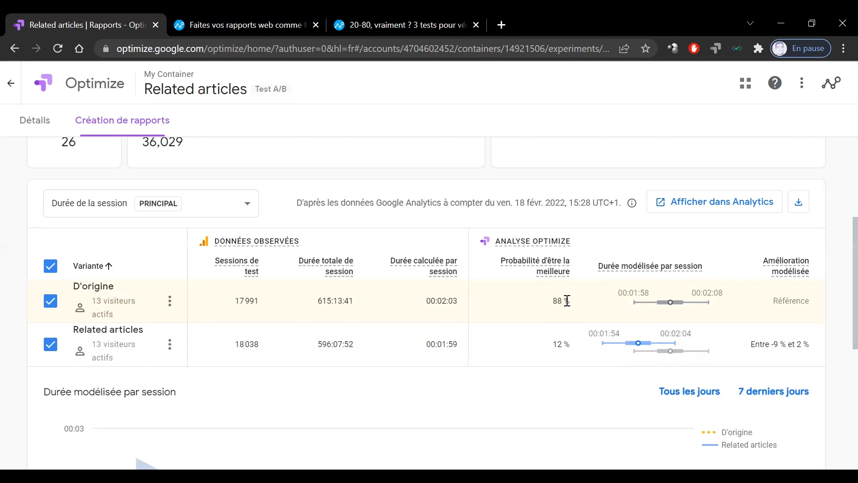
Task: Click Afficher dans Analytics button
Action: pyautogui.click(x=714, y=202)
